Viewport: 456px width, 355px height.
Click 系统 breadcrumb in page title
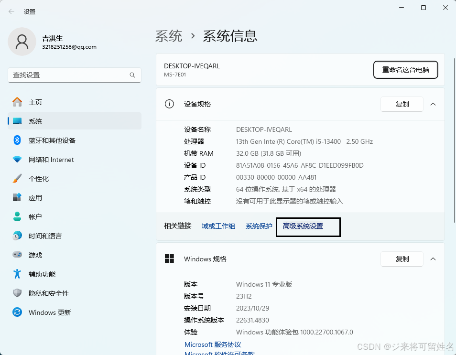coord(169,36)
